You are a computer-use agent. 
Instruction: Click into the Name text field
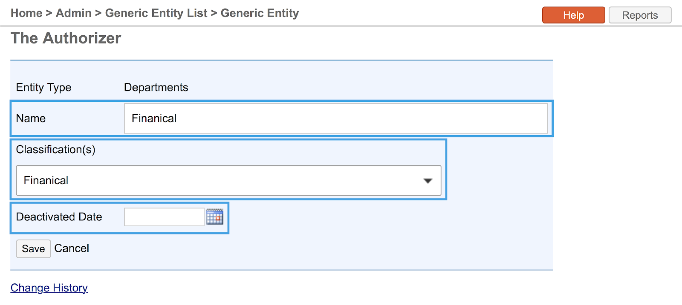(335, 118)
